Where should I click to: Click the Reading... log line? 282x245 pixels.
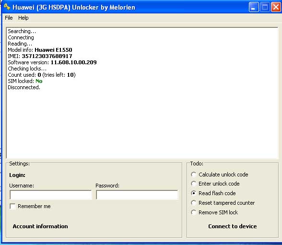click(20, 44)
